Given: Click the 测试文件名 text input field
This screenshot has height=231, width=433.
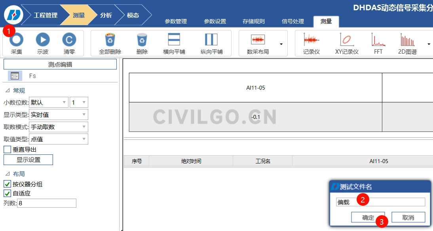Looking at the screenshot, I should pos(380,202).
